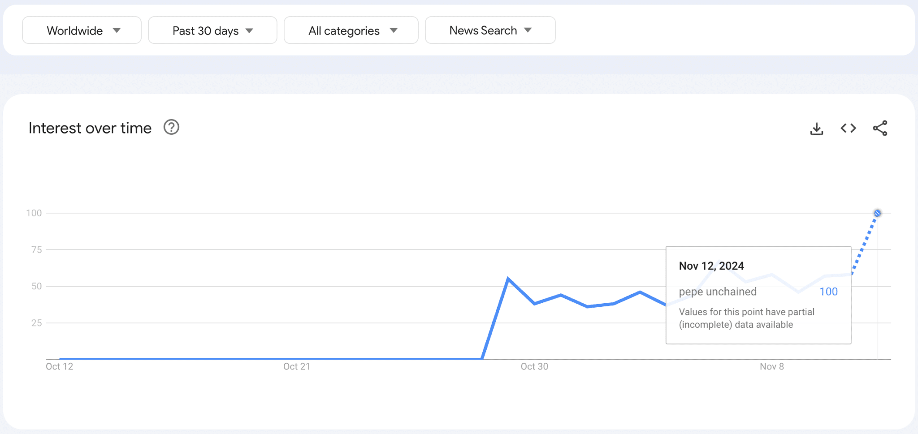Open the News Search type dropdown
The width and height of the screenshot is (918, 434).
(x=490, y=30)
